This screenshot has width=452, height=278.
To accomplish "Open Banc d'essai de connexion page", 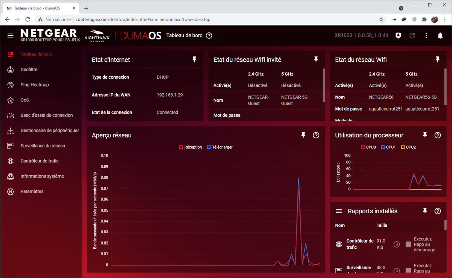I will click(x=47, y=115).
